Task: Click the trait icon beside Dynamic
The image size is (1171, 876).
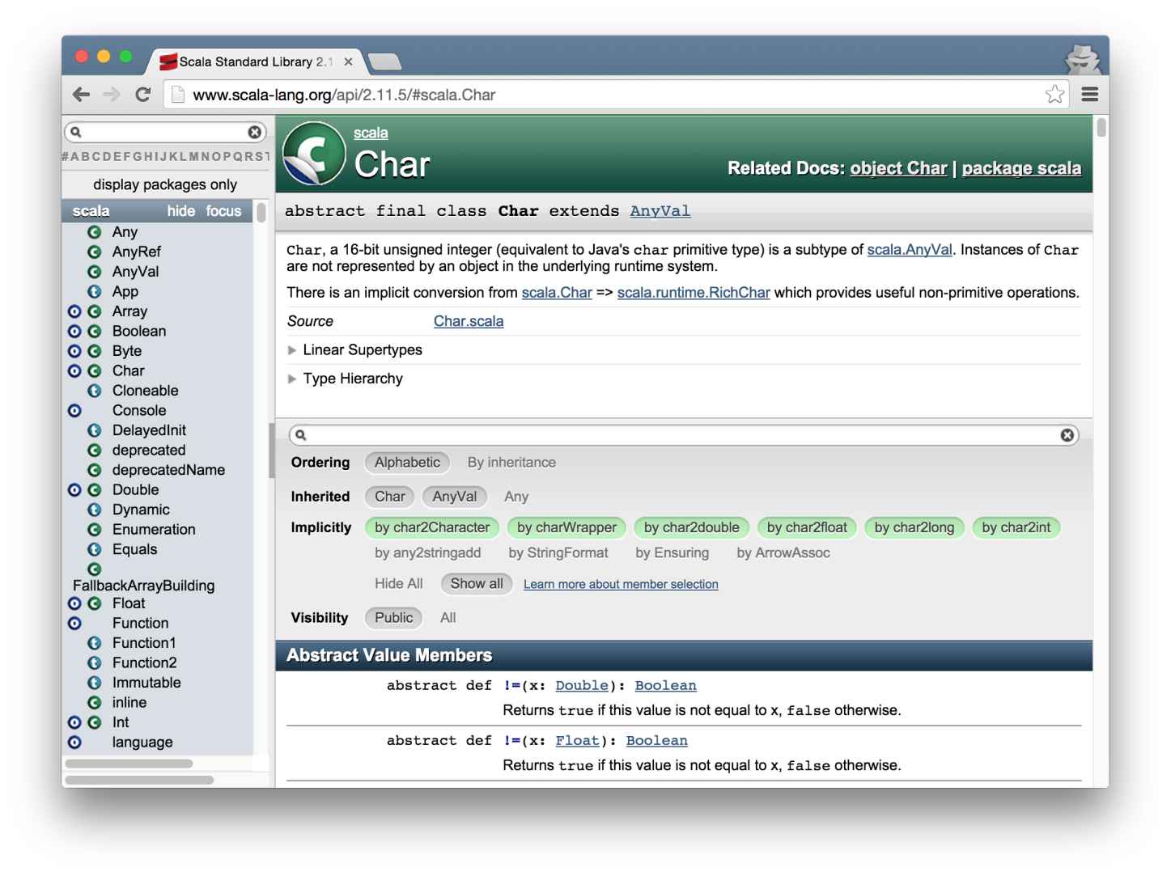Action: [94, 510]
